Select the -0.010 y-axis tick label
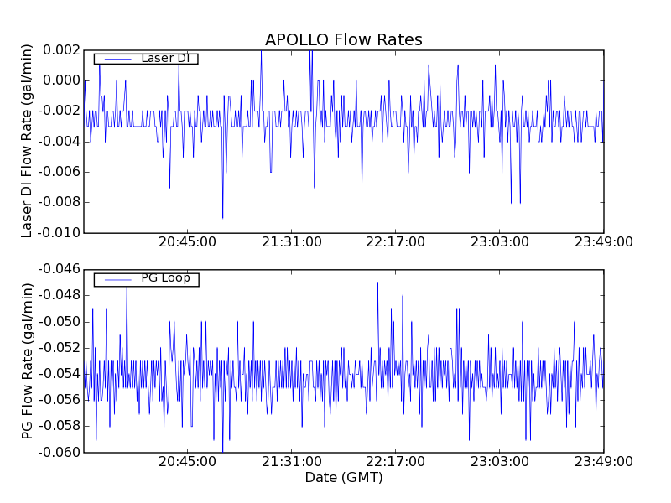Screen dimensions: 671x503 click(x=59, y=233)
